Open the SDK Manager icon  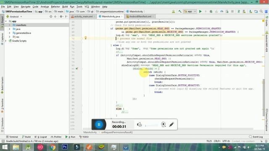(x=251, y=11)
